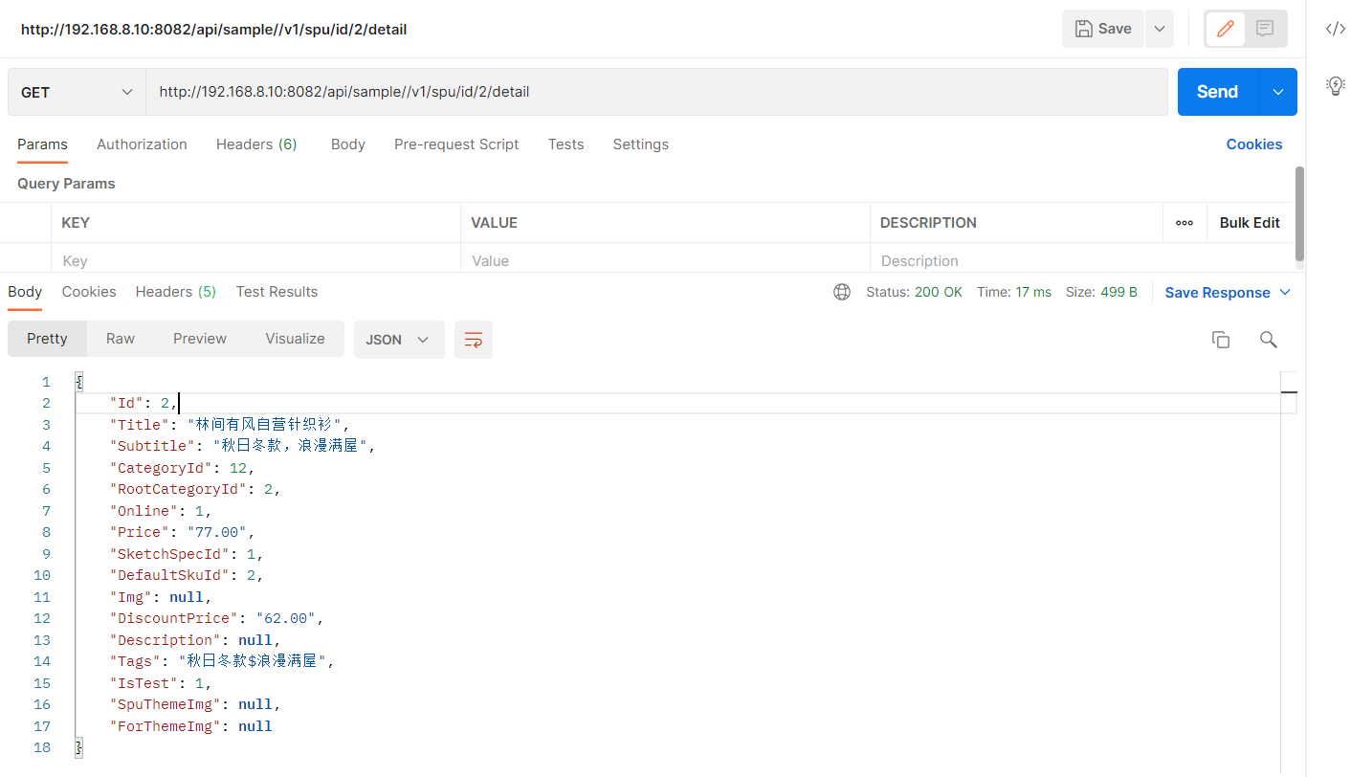Click the lightbulb info icon

1335,85
